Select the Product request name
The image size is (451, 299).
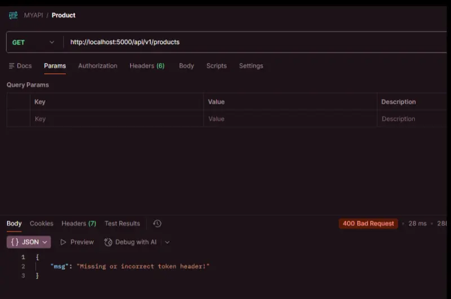click(64, 15)
